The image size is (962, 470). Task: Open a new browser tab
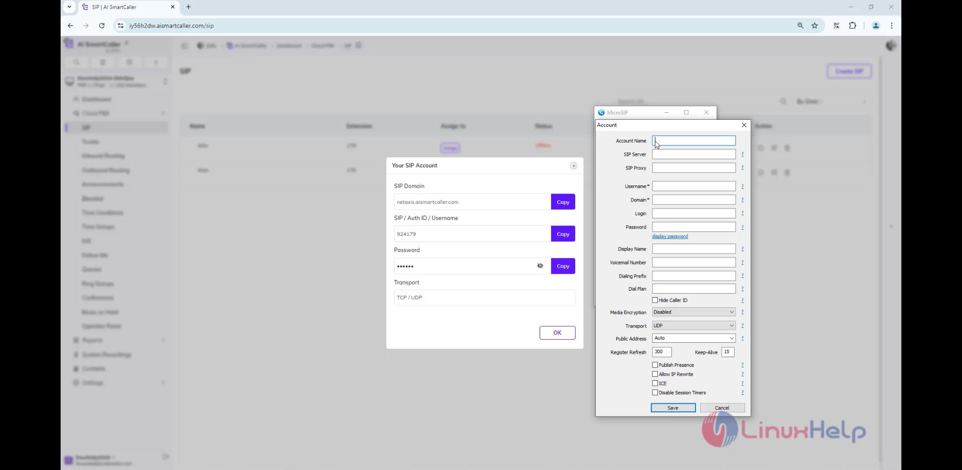pyautogui.click(x=188, y=7)
